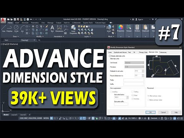This screenshot has height=138, width=184.
Task: Select the Text tool in Annotation panel
Action: click(x=52, y=29)
